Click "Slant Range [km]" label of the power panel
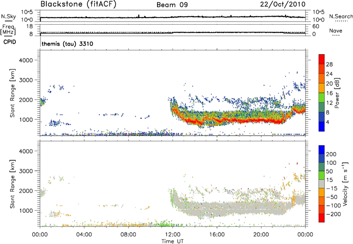The height and width of the screenshot is (244, 353). click(12, 93)
